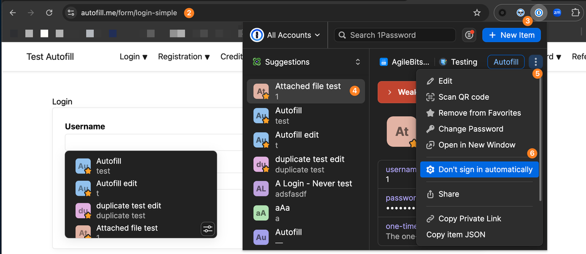Viewport: 586px width, 254px height.
Task: Choose Remove from Favorites
Action: 479,113
